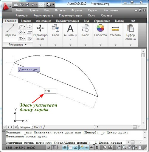The width and height of the screenshot is (149, 152).
Task: Click the Clean Screen icon in status bar
Action: coord(140,148)
